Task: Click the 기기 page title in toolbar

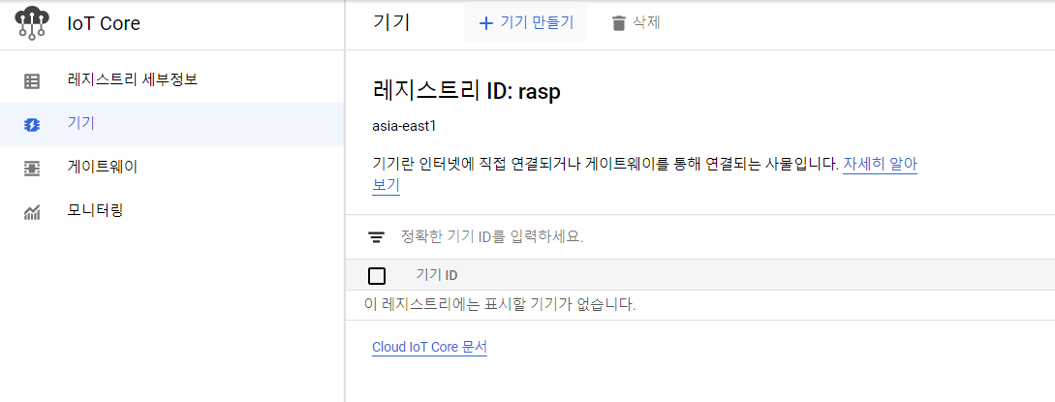Action: (x=391, y=23)
